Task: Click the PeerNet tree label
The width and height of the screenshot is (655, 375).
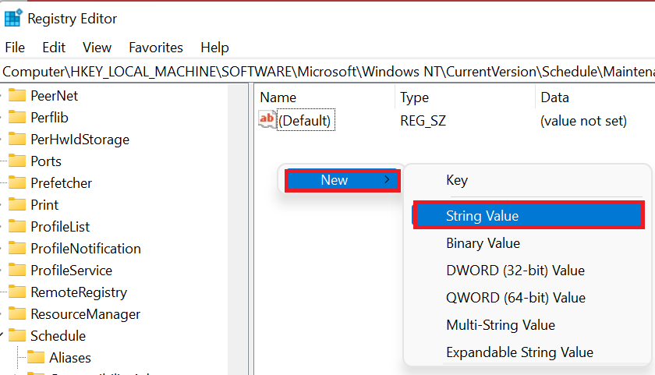Action: click(x=55, y=96)
